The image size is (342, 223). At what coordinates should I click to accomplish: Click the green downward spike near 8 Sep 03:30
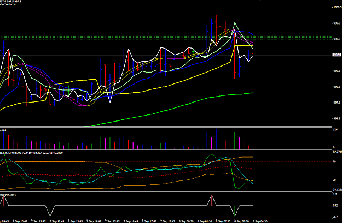pyautogui.click(x=235, y=210)
